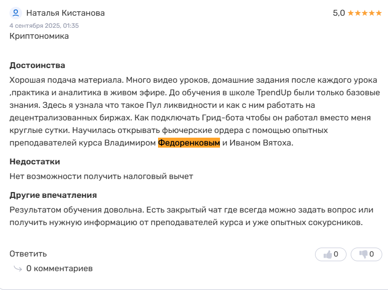Click the 5,0 rating score
This screenshot has width=388, height=290.
point(339,13)
